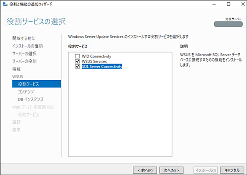Select the highlighted 役割サービス step under WSUS

click(37, 84)
